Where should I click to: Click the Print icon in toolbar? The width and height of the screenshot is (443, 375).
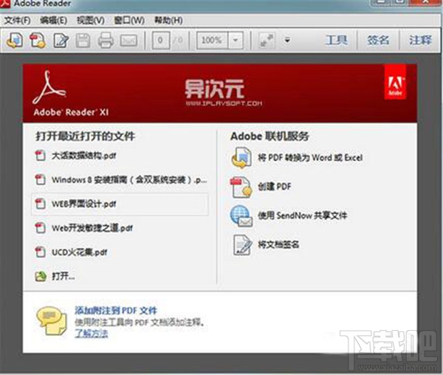coord(106,41)
